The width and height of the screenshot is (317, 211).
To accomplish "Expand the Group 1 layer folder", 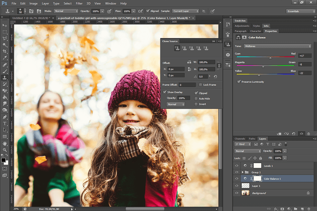I will (x=243, y=172).
